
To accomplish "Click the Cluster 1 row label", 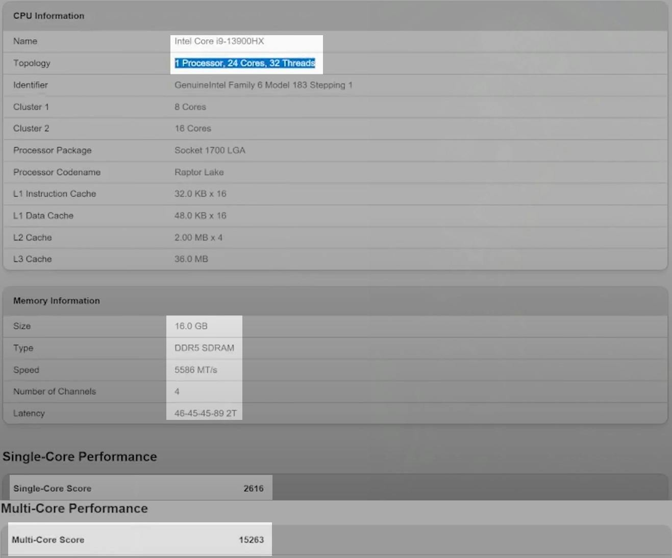I will pos(31,107).
